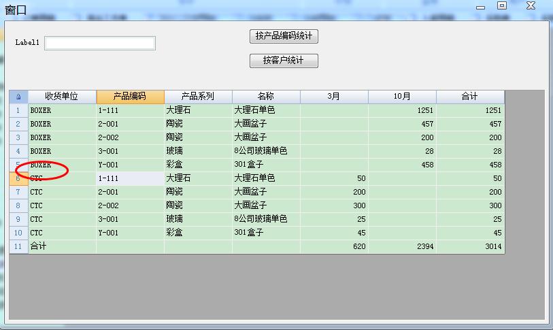Image resolution: width=553 pixels, height=330 pixels.
Task: Select the 10月 column header
Action: [403, 97]
